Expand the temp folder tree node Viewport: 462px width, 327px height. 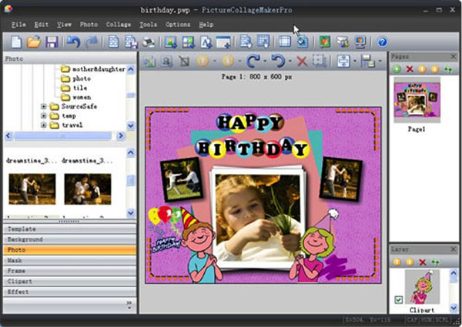[x=44, y=115]
